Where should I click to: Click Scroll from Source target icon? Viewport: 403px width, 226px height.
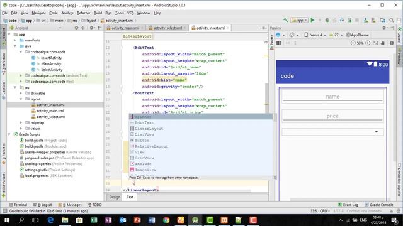[76, 28]
